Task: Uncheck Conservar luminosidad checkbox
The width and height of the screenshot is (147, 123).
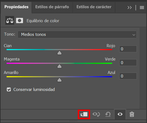Action: pyautogui.click(x=9, y=90)
